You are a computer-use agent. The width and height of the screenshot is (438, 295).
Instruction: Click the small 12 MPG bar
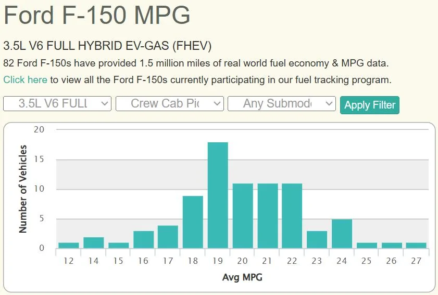(69, 245)
